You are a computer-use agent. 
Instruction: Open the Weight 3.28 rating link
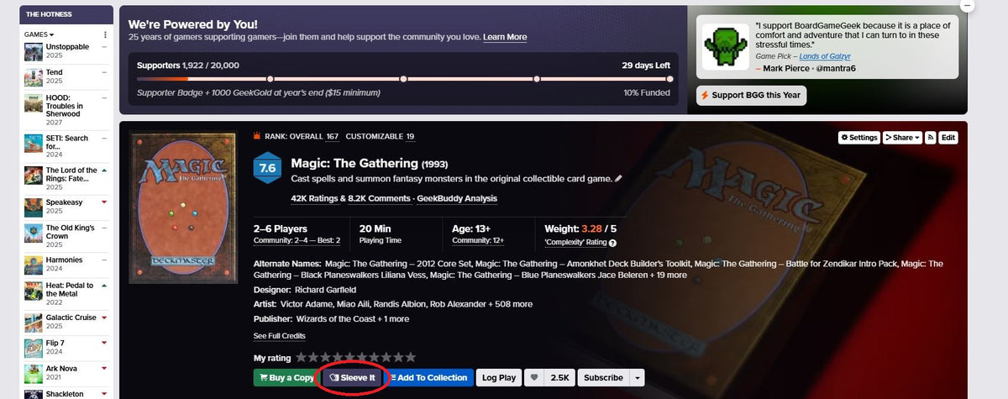point(593,228)
